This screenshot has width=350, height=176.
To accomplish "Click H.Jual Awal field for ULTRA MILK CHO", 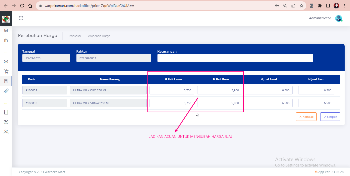I will point(269,90).
